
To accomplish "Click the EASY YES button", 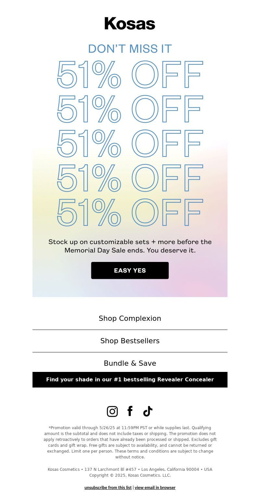I will pos(130,270).
